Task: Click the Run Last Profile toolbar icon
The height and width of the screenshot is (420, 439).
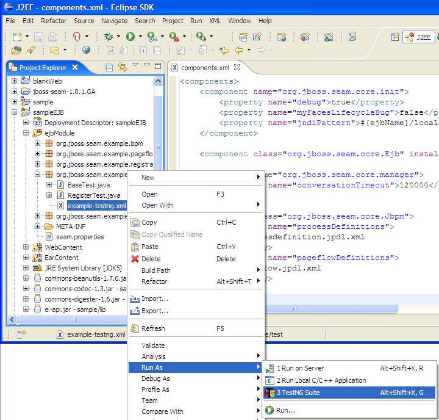Action: [x=152, y=37]
